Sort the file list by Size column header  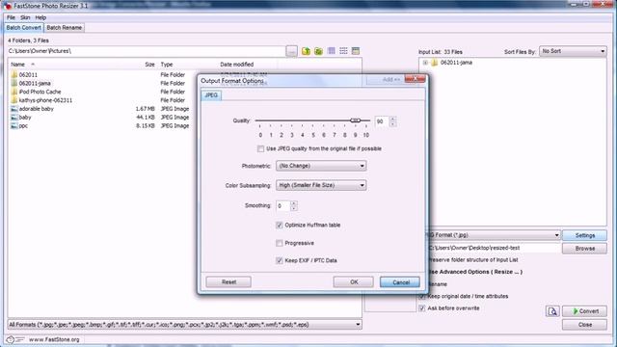pyautogui.click(x=149, y=65)
